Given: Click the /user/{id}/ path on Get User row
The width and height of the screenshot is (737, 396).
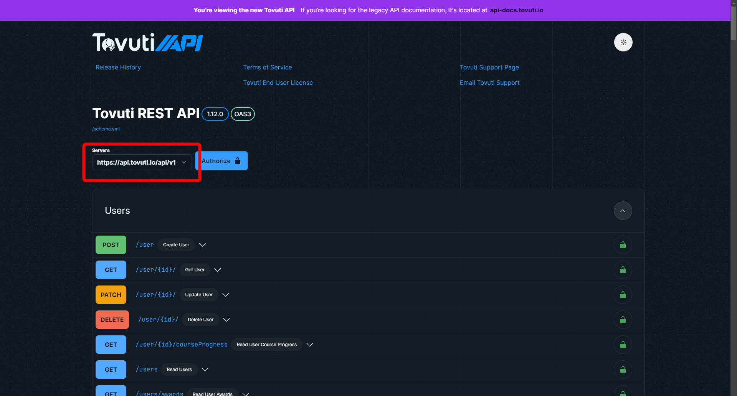Looking at the screenshot, I should pos(155,270).
